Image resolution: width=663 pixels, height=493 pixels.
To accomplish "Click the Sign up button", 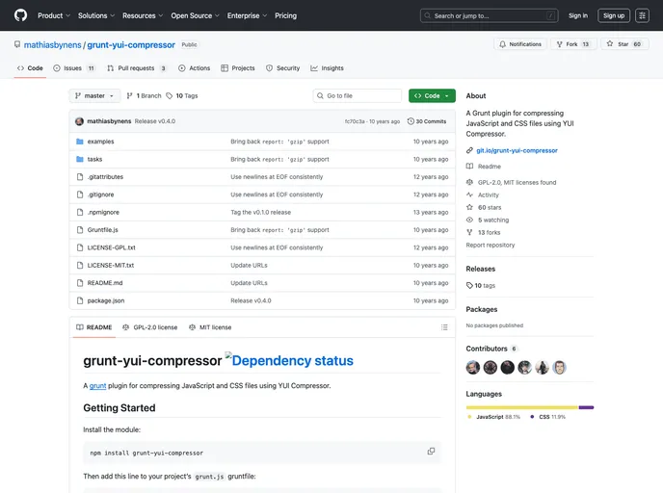I will pos(614,15).
